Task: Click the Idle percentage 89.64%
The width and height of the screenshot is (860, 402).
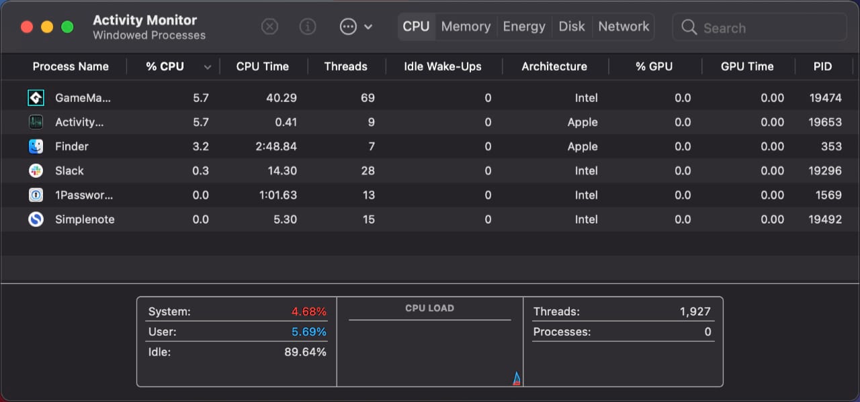Action: [x=305, y=352]
